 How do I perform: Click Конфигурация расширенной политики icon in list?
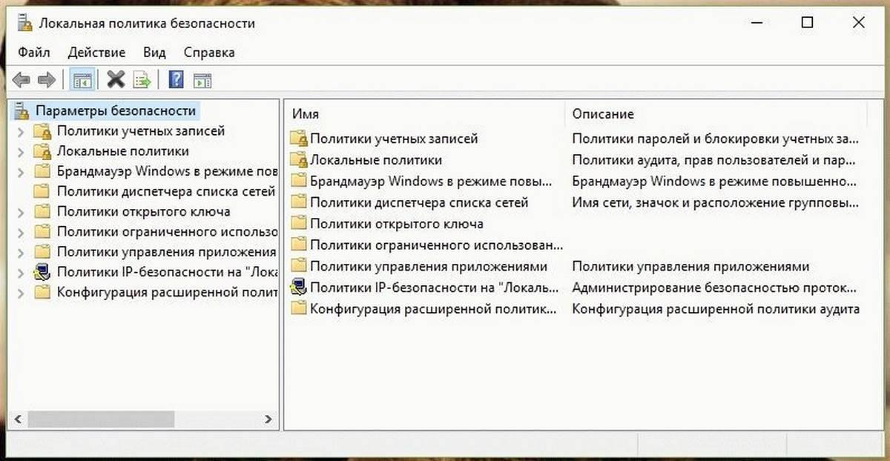[x=299, y=309]
